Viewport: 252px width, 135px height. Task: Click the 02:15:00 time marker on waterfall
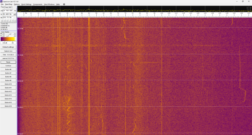tap(21, 29)
